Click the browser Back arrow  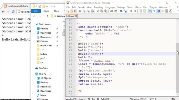point(3,12)
